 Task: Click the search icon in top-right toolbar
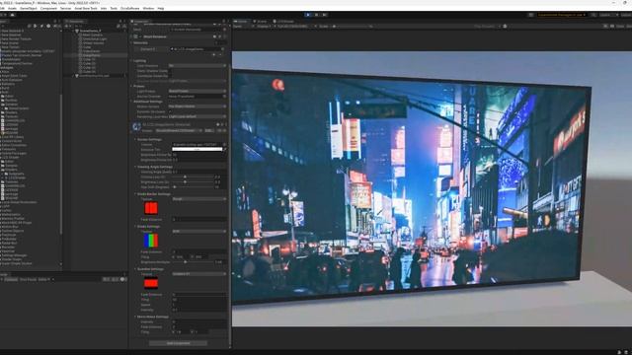point(593,15)
